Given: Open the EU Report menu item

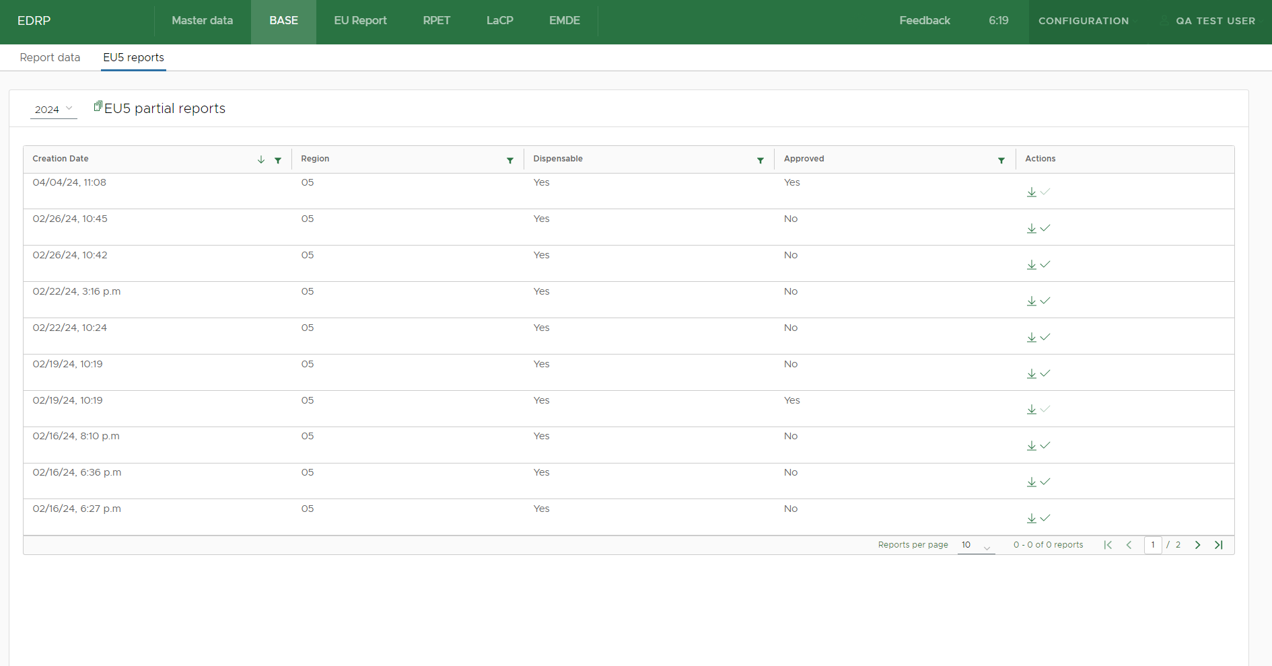Looking at the screenshot, I should 360,21.
